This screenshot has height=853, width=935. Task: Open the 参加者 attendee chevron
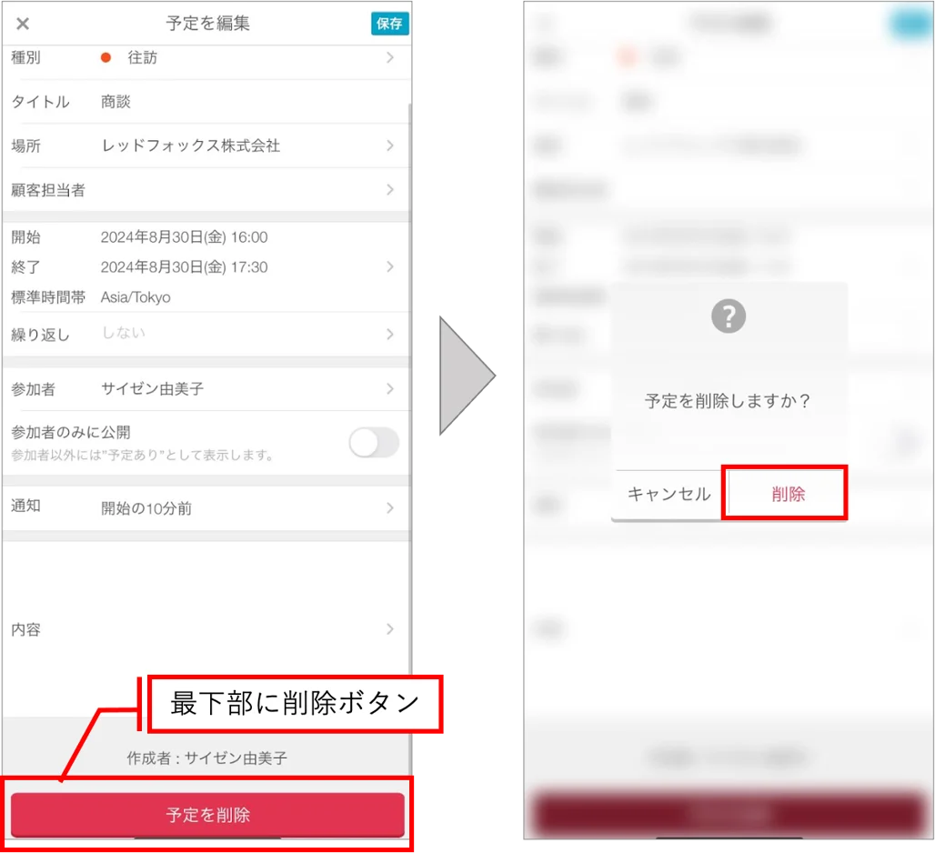(390, 388)
